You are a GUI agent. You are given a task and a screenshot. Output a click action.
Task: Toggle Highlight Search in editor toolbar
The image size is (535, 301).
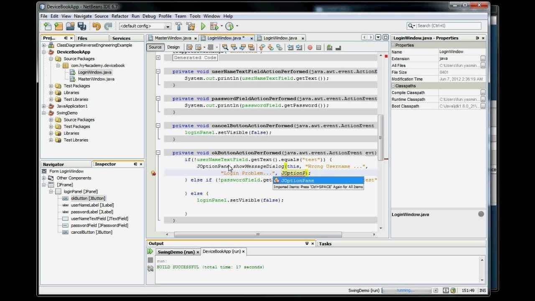click(x=251, y=47)
